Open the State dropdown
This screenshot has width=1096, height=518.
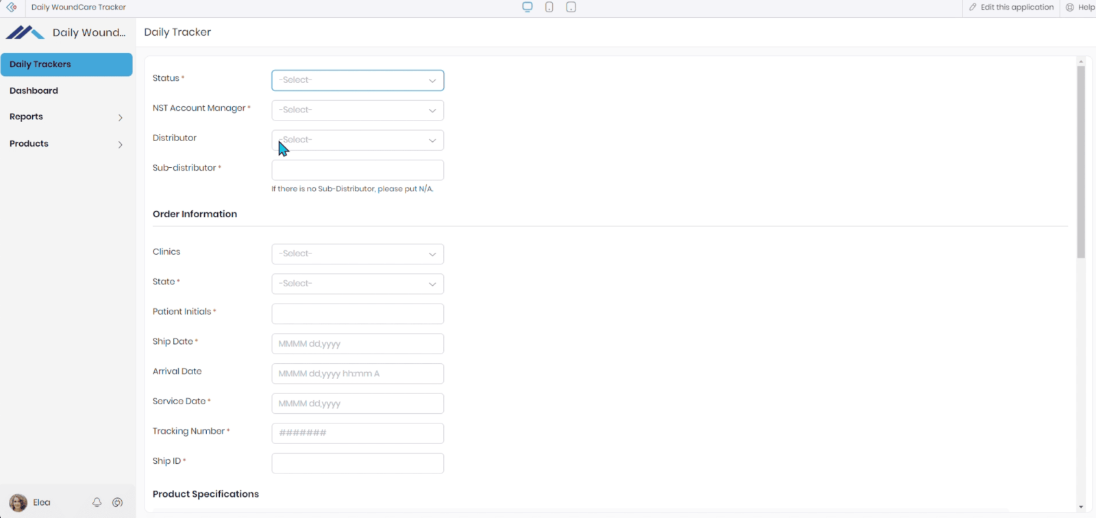[x=358, y=284]
